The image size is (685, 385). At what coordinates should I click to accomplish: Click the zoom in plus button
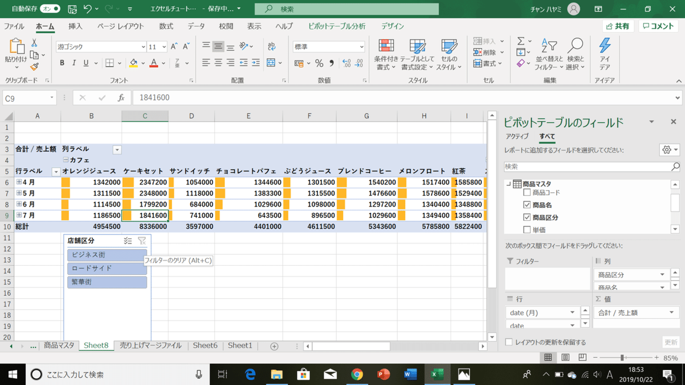pyautogui.click(x=655, y=358)
